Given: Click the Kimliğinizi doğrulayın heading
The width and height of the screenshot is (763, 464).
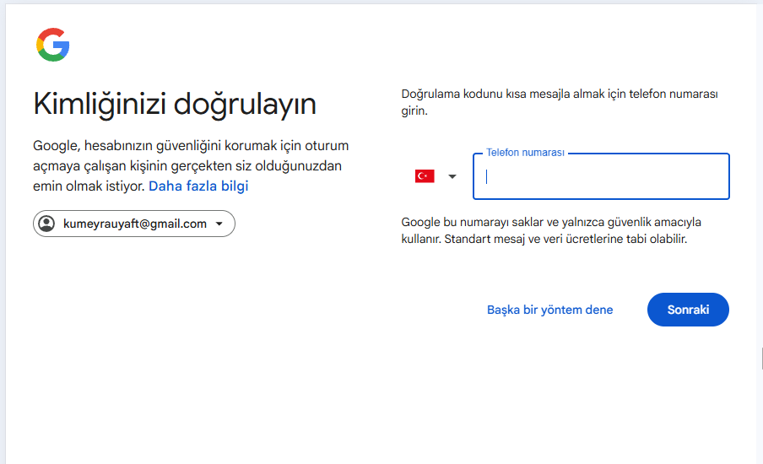Looking at the screenshot, I should 175,104.
